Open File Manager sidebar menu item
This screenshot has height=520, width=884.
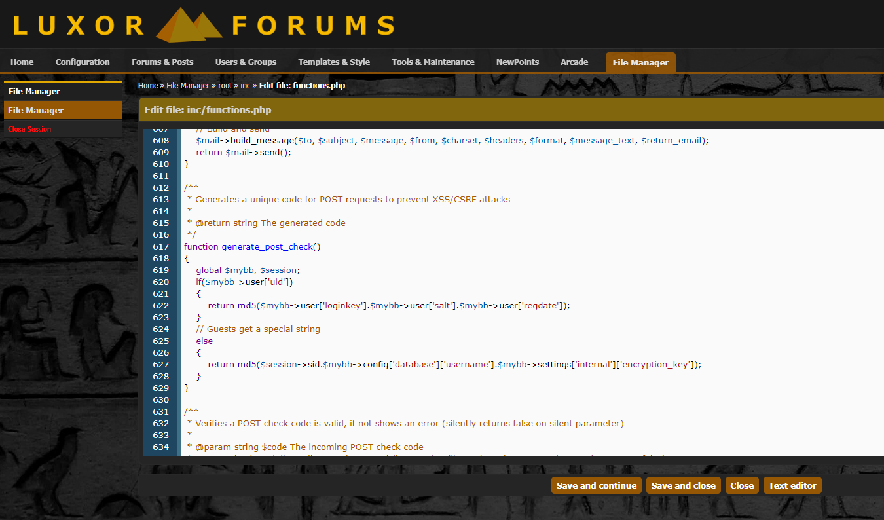point(63,110)
